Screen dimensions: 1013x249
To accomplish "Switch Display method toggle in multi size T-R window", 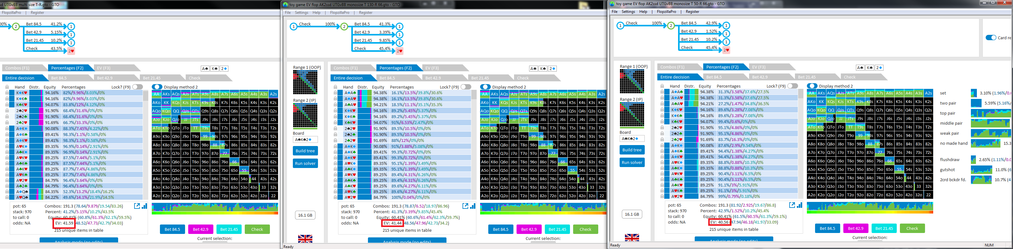I will pyautogui.click(x=157, y=87).
